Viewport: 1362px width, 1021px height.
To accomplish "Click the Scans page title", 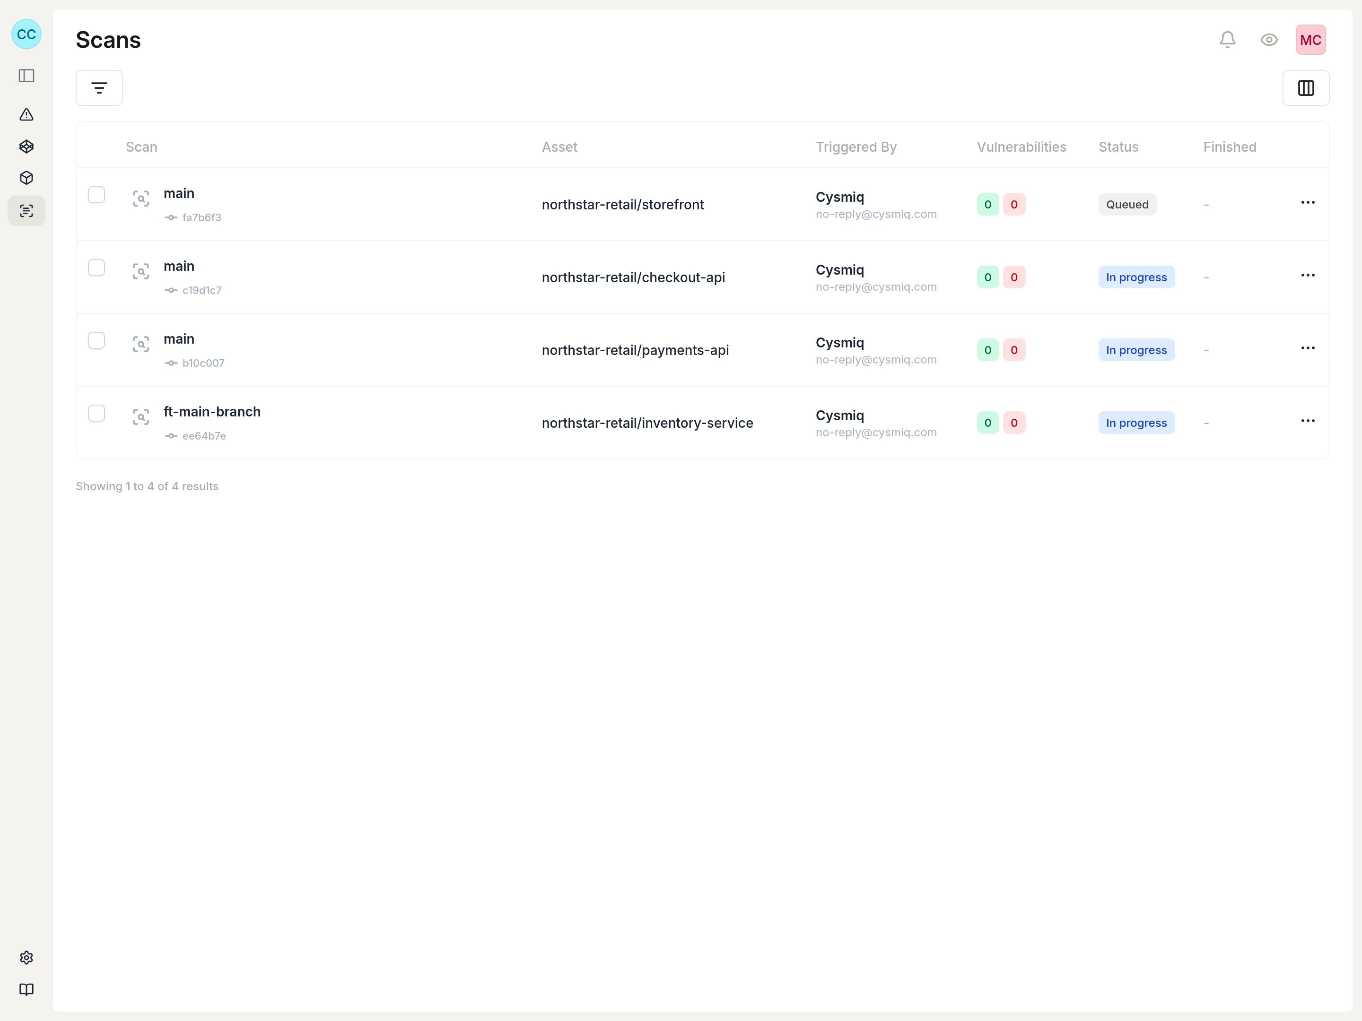I will (x=108, y=40).
